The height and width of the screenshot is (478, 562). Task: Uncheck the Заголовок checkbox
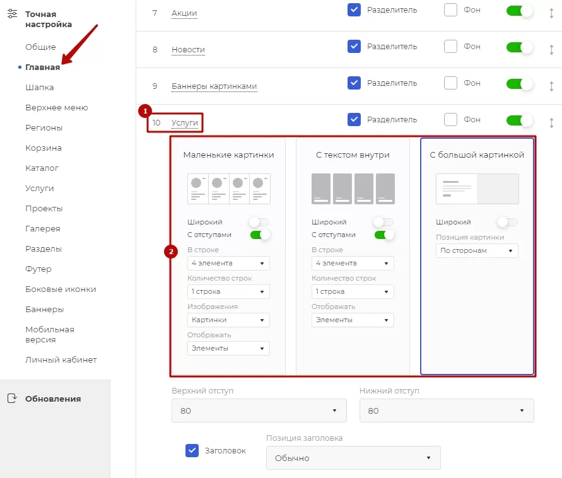tap(192, 450)
